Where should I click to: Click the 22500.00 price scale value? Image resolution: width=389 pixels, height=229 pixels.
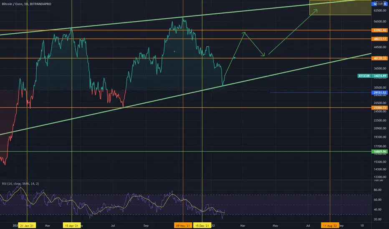point(380,120)
